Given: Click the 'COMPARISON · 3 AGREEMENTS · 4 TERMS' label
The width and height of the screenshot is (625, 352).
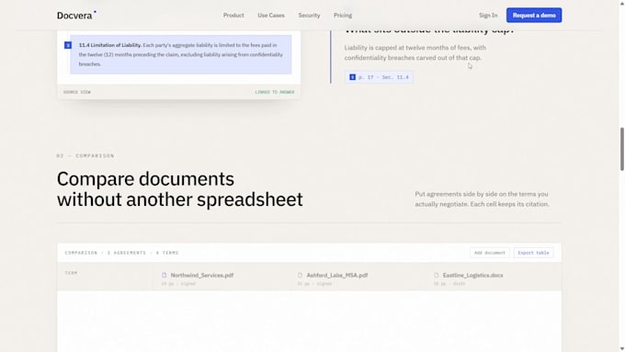Looking at the screenshot, I should 121,253.
